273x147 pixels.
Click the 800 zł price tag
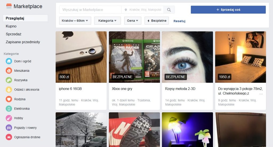(64, 77)
